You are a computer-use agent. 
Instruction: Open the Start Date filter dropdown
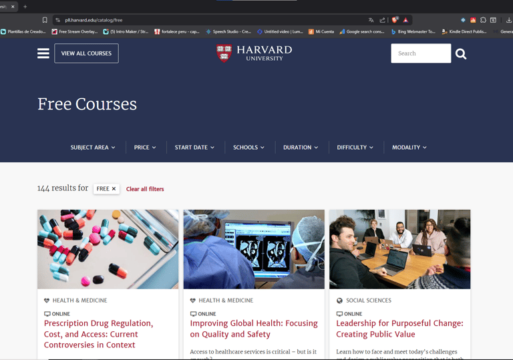[194, 147]
